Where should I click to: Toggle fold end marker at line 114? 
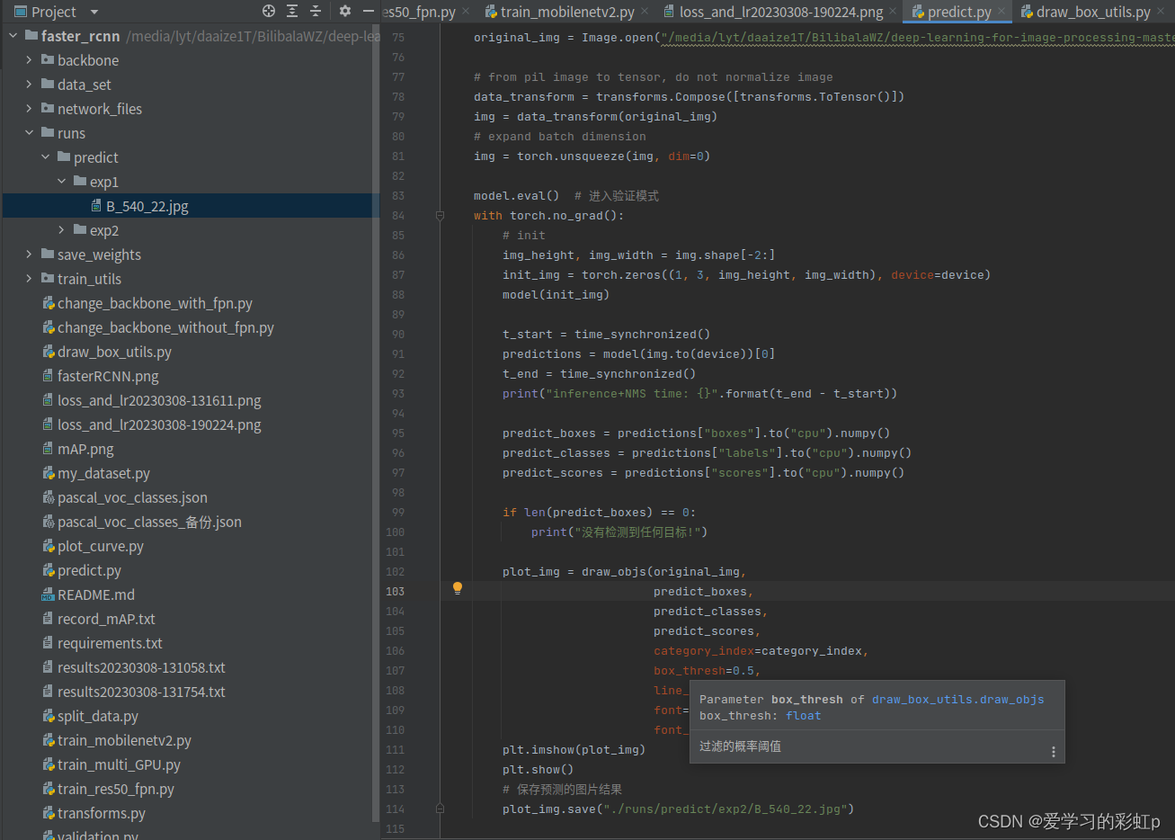[x=440, y=809]
